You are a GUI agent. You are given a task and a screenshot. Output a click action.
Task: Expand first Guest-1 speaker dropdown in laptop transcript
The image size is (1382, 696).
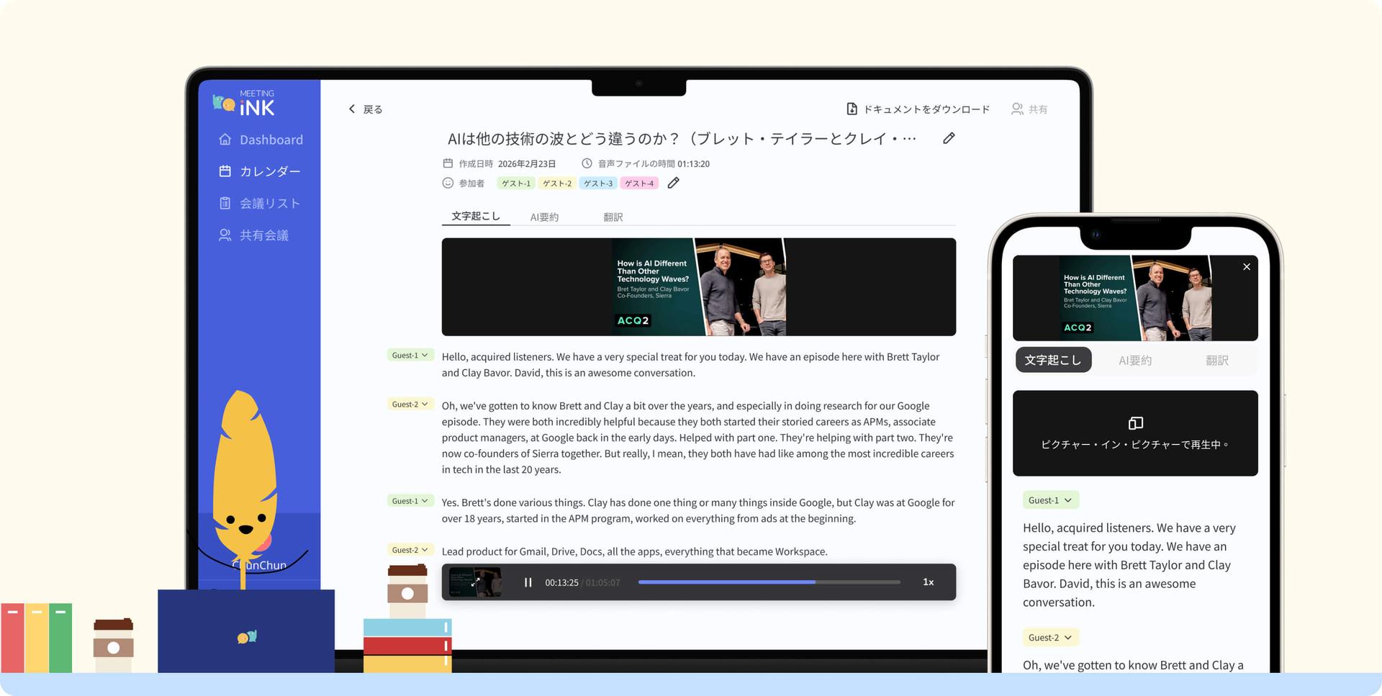point(410,356)
